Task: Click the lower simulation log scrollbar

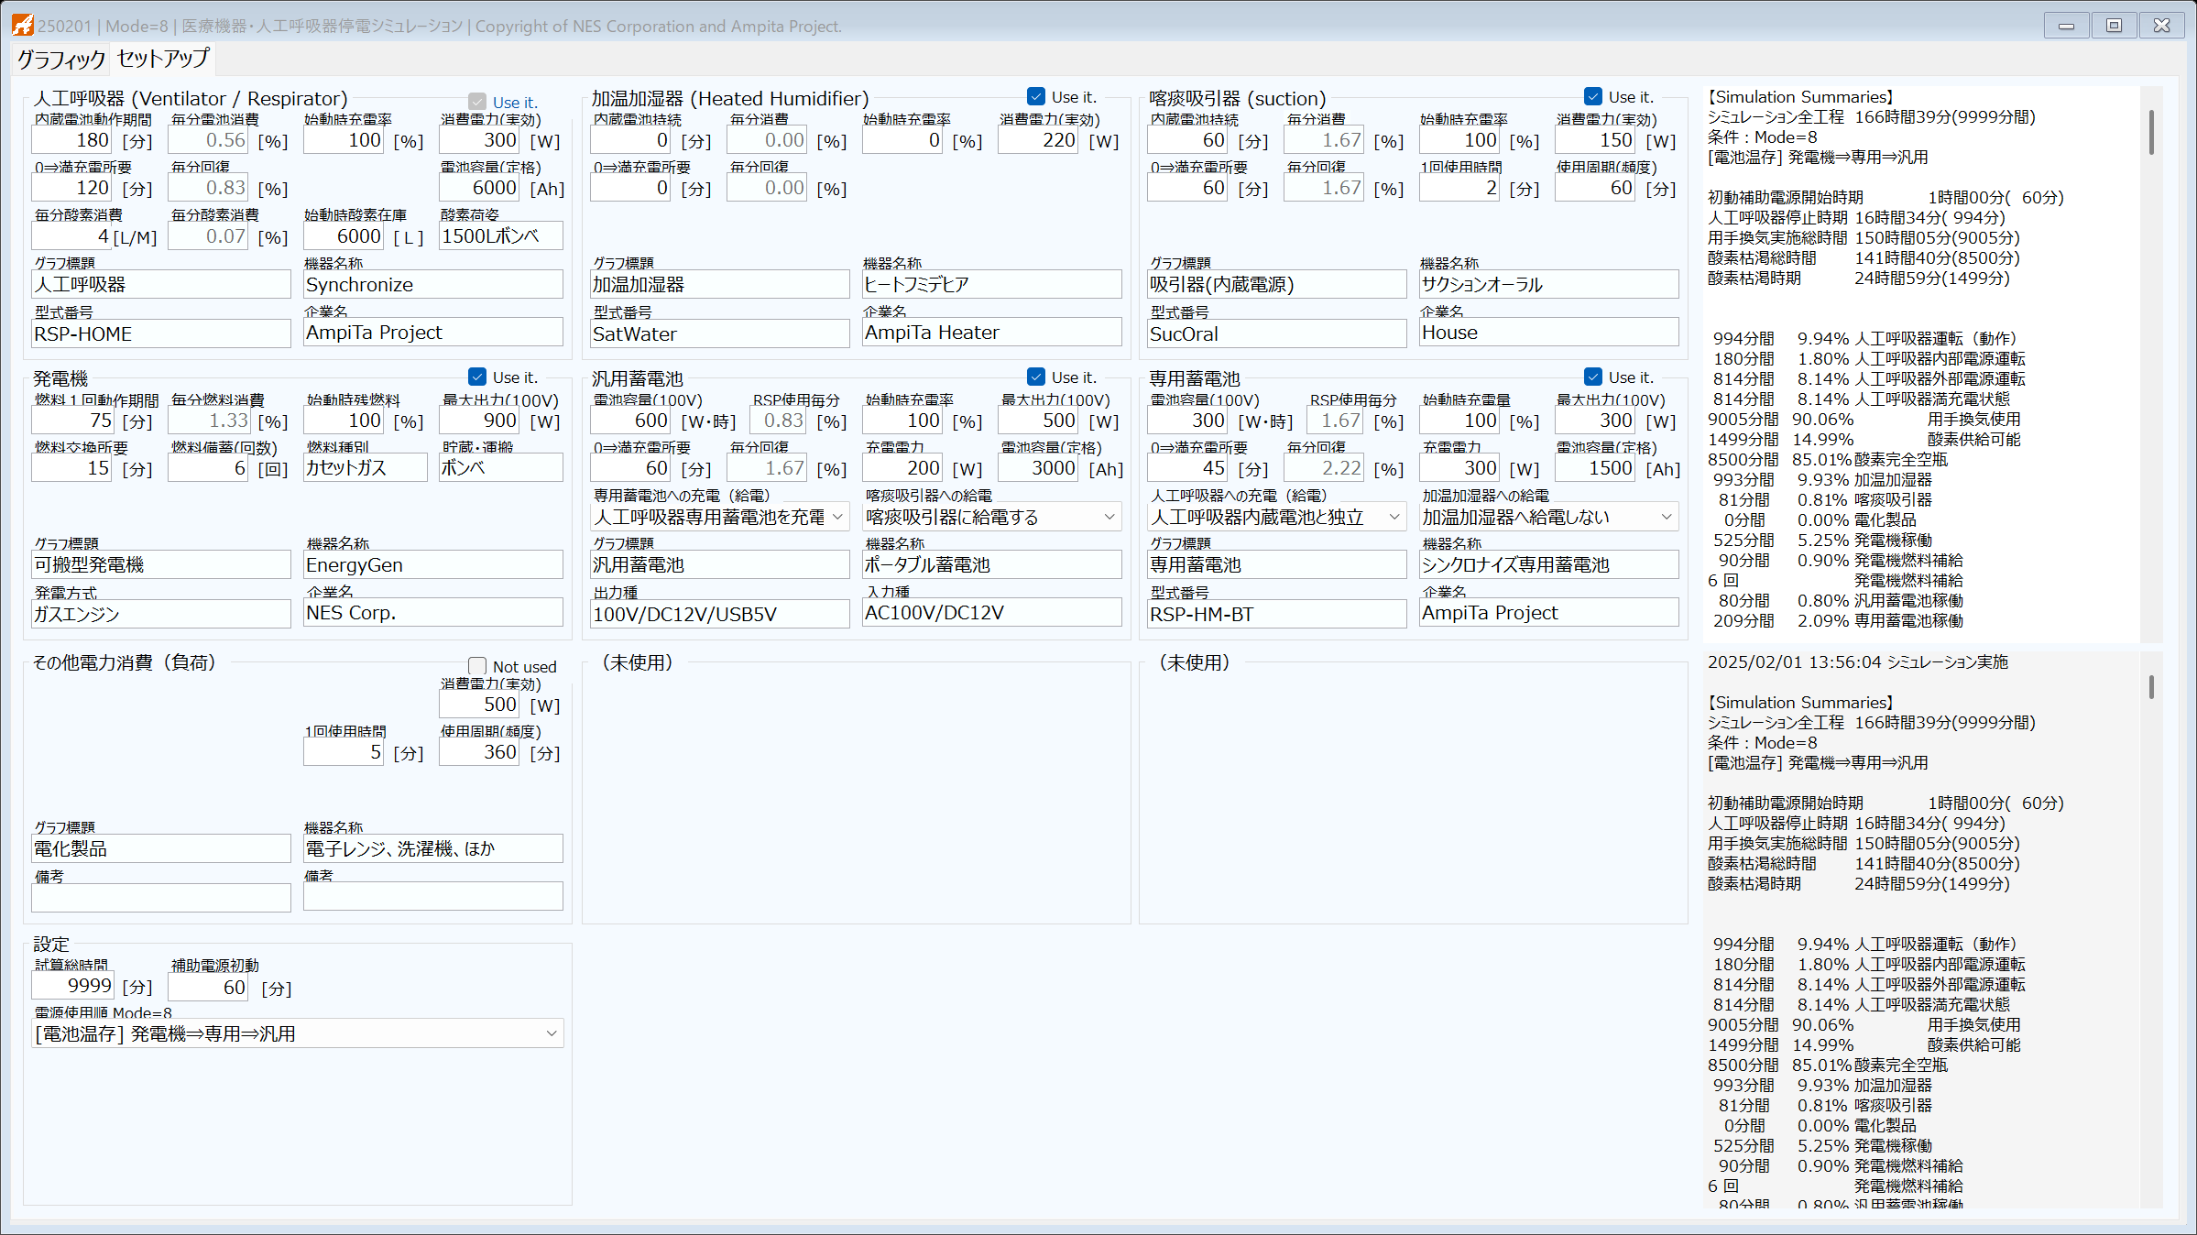Action: click(2150, 687)
